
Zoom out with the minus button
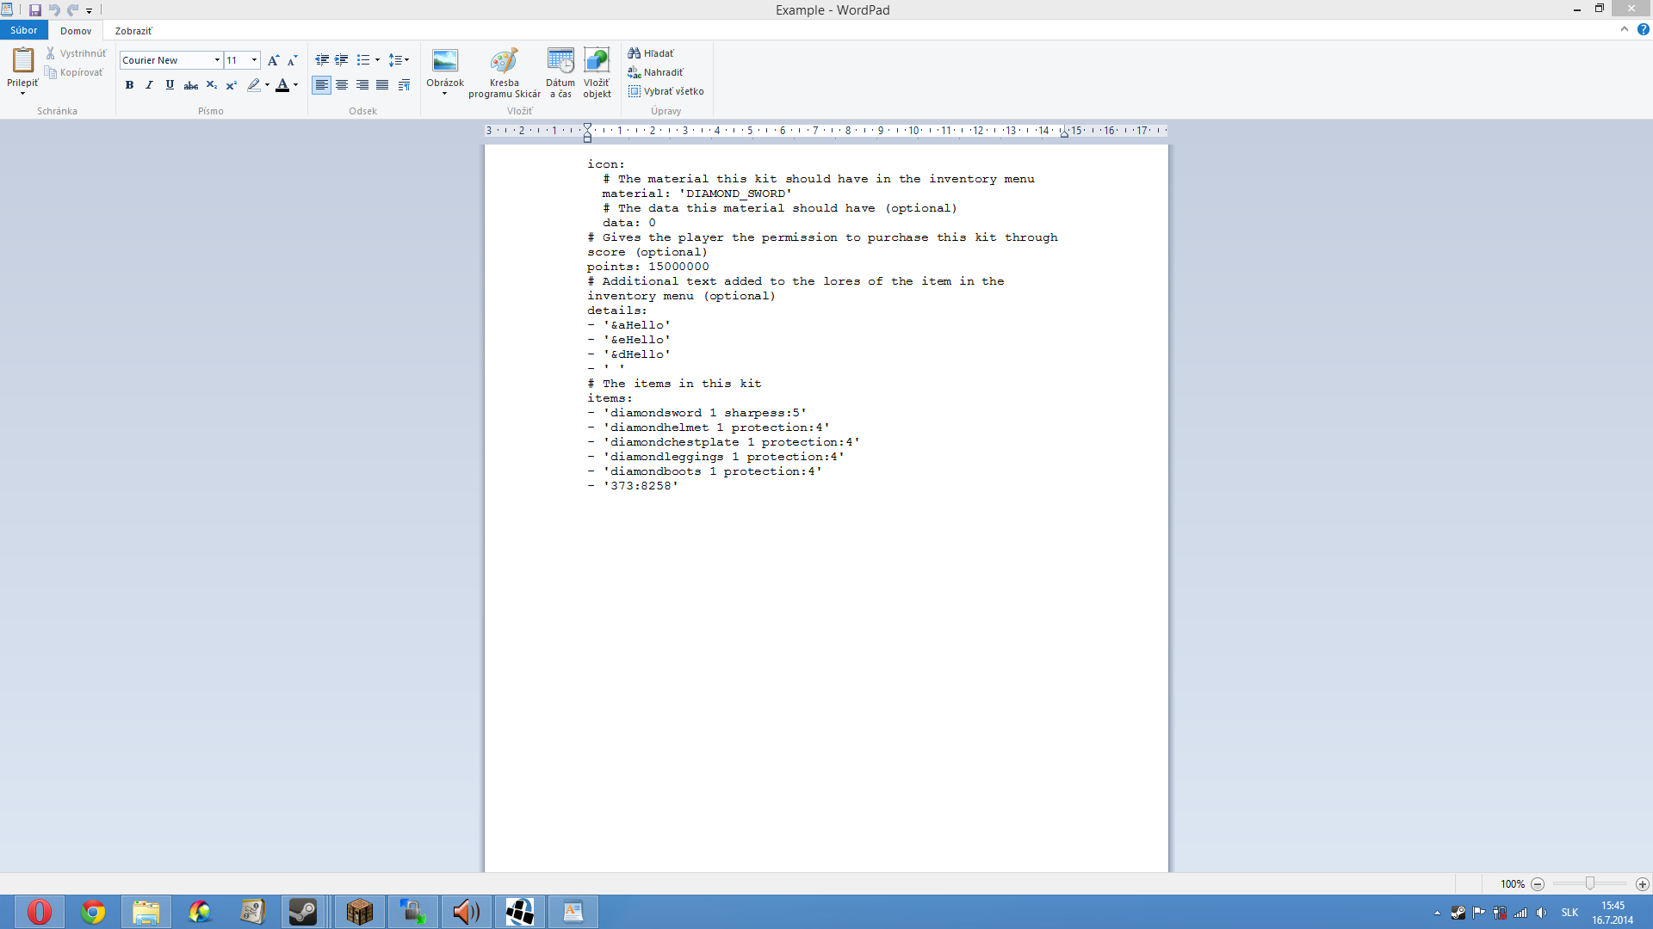pos(1538,883)
